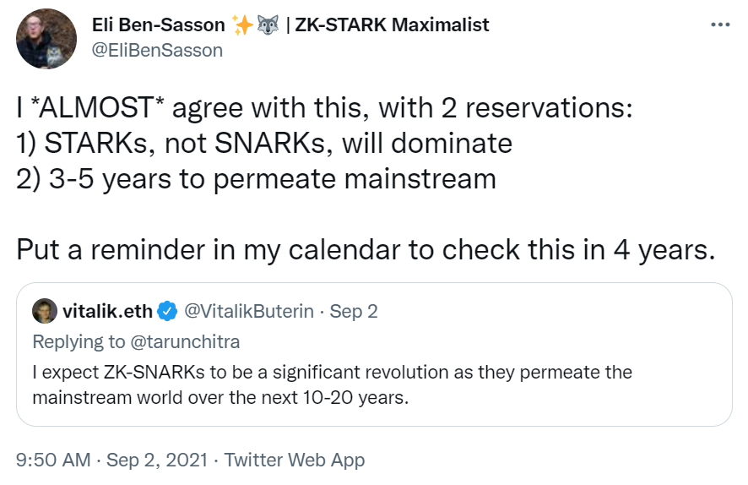Open the @EliBenSasson handle
The image size is (748, 485).
[157, 50]
